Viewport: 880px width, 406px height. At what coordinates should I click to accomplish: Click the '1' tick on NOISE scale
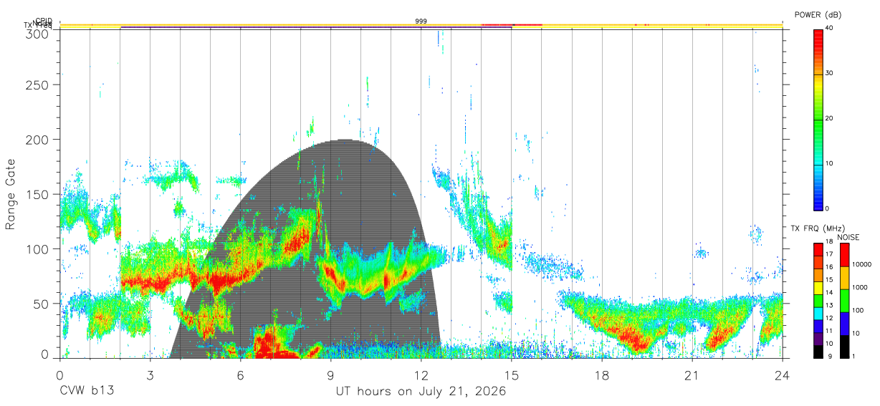(854, 357)
